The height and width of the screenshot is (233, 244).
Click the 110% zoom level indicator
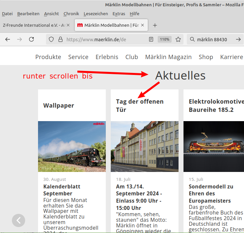coord(165,39)
